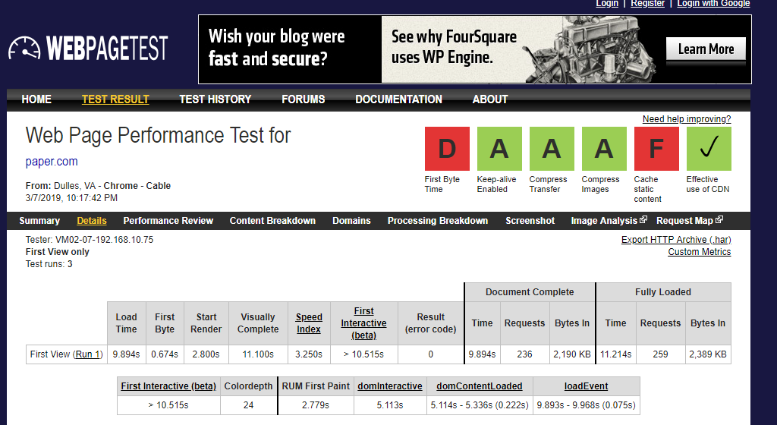Click the Test runs: 3 text
777x425 pixels.
49,264
